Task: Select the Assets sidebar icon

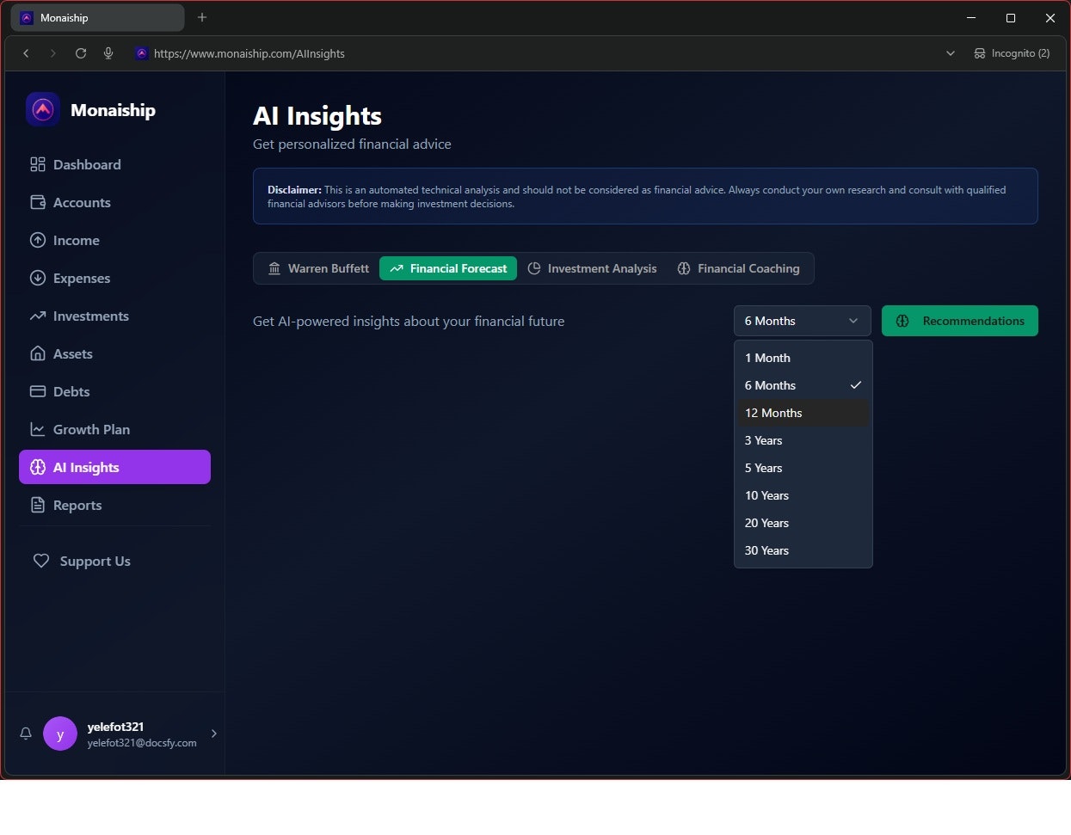Action: 38,353
